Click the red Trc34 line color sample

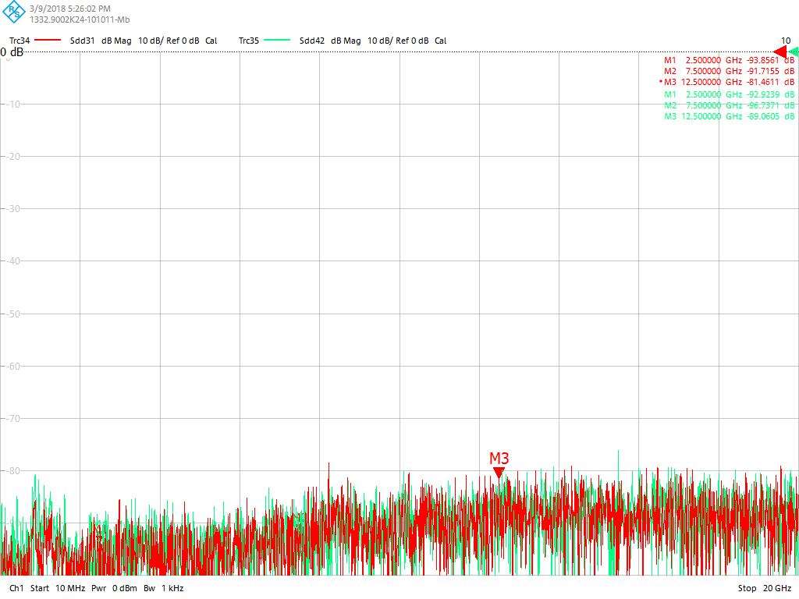[48, 41]
